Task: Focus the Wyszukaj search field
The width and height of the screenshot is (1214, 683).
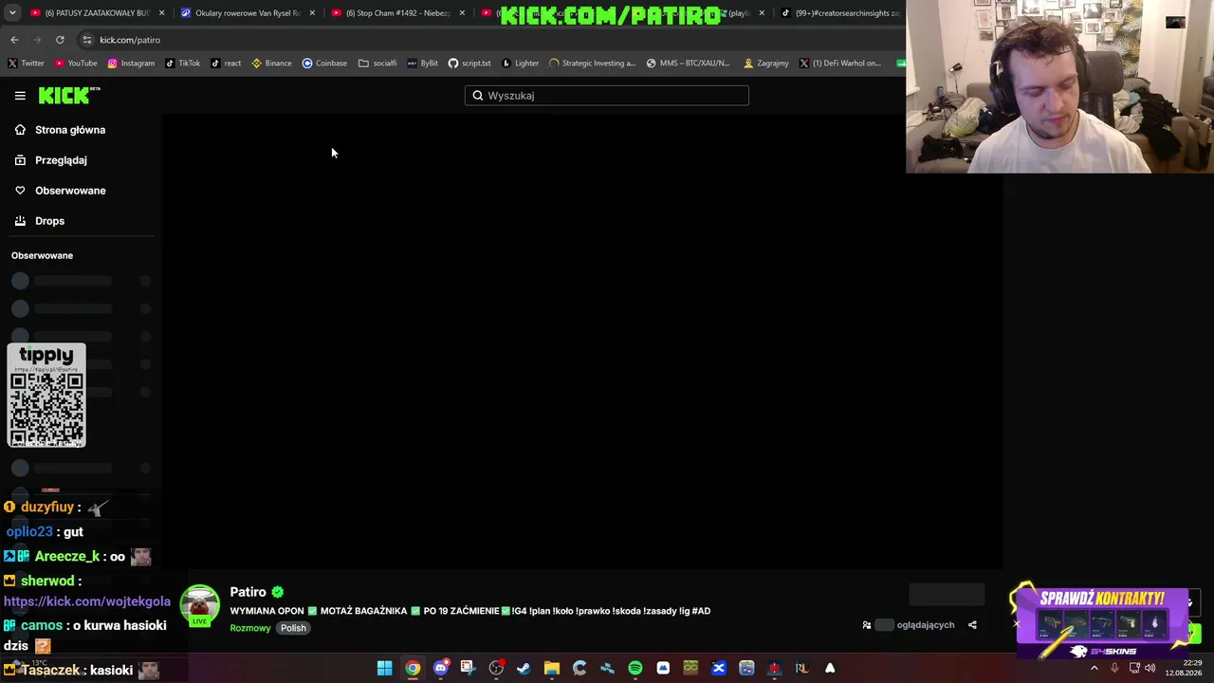Action: pos(607,96)
